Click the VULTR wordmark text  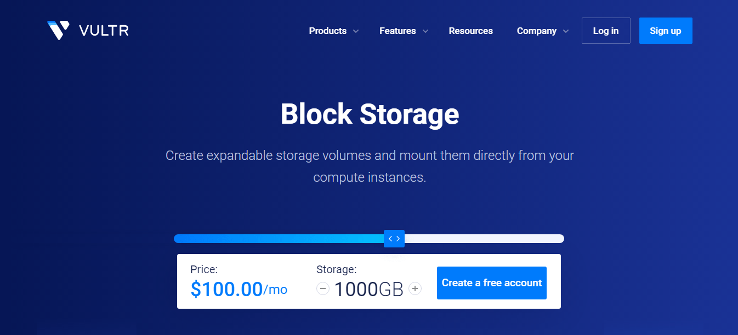click(x=104, y=31)
